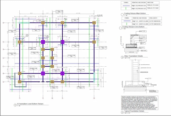
Task: Select the green bar symbol in Extra Bottom legend
Action: click(126, 24)
